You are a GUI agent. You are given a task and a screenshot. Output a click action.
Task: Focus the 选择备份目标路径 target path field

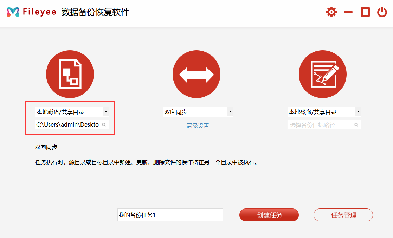pos(319,125)
